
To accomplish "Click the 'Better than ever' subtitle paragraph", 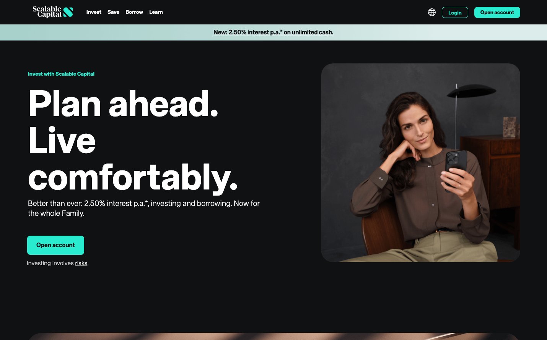I will coord(143,208).
